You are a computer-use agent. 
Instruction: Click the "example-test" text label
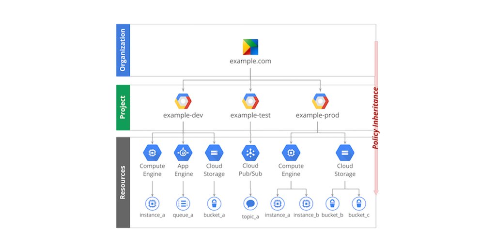click(250, 115)
